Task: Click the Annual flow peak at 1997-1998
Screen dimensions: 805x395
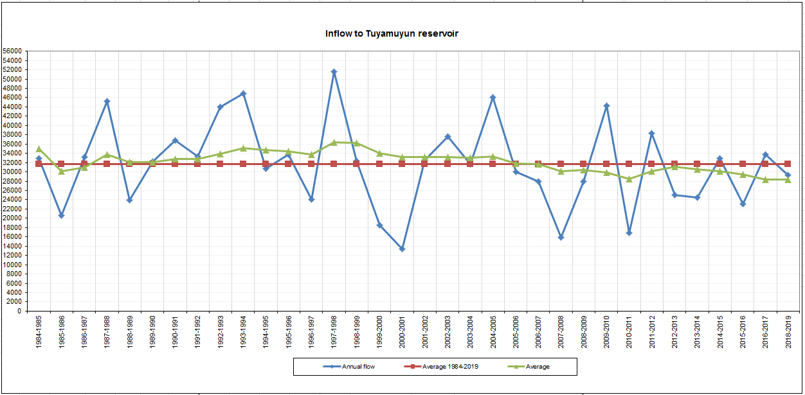Action: tap(334, 72)
